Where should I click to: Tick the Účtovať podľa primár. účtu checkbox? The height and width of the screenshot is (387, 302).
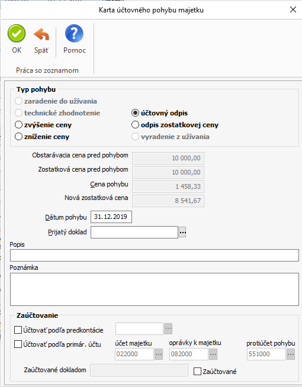point(18,344)
